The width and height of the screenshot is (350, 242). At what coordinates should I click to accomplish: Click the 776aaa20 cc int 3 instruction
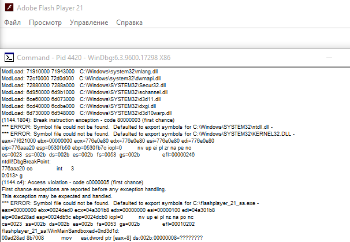tap(38, 169)
